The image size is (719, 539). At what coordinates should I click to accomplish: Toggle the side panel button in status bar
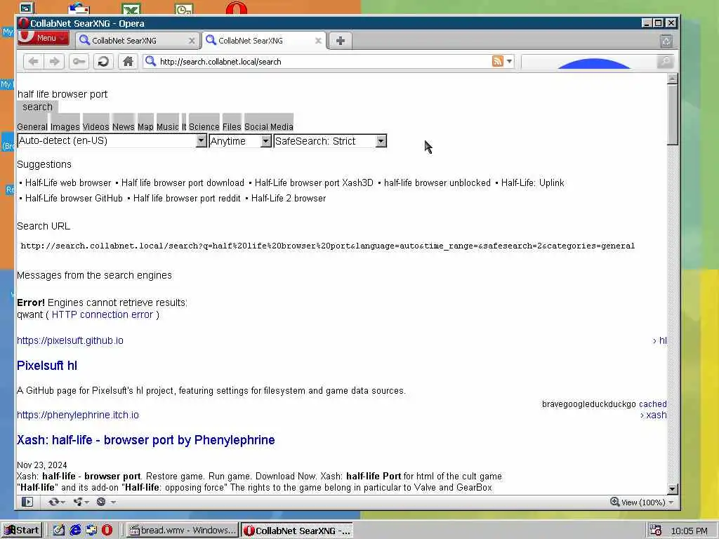[27, 502]
